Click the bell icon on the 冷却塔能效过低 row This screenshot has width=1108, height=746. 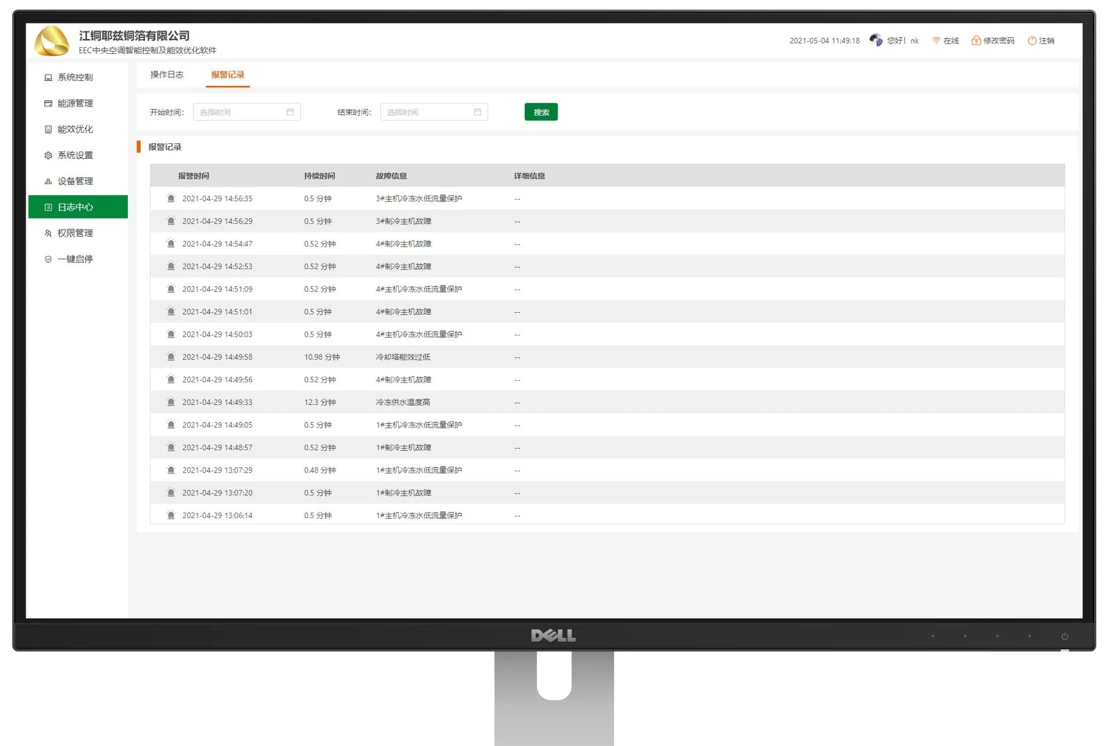point(171,357)
